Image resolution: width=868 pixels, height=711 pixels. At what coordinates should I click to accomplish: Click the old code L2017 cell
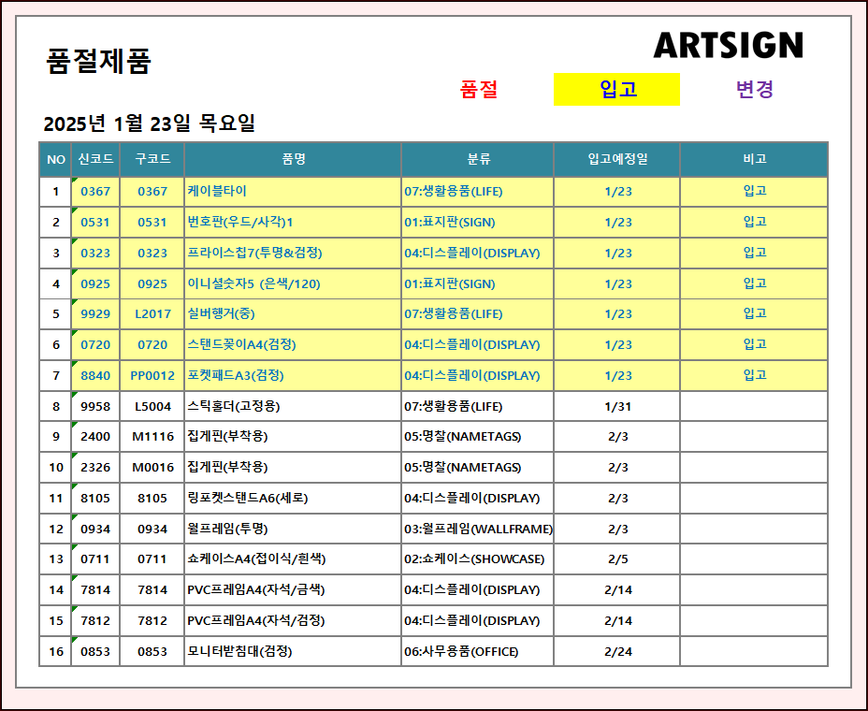[152, 314]
